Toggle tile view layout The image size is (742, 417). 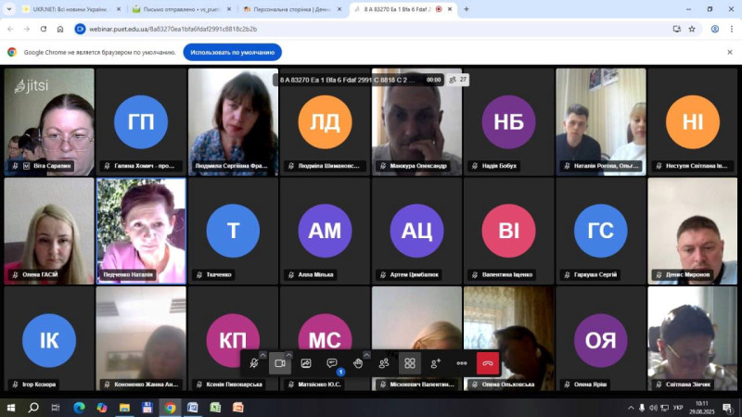(x=410, y=363)
